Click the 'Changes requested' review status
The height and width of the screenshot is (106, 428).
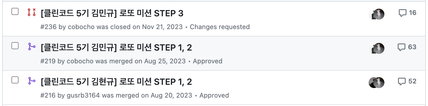click(220, 27)
